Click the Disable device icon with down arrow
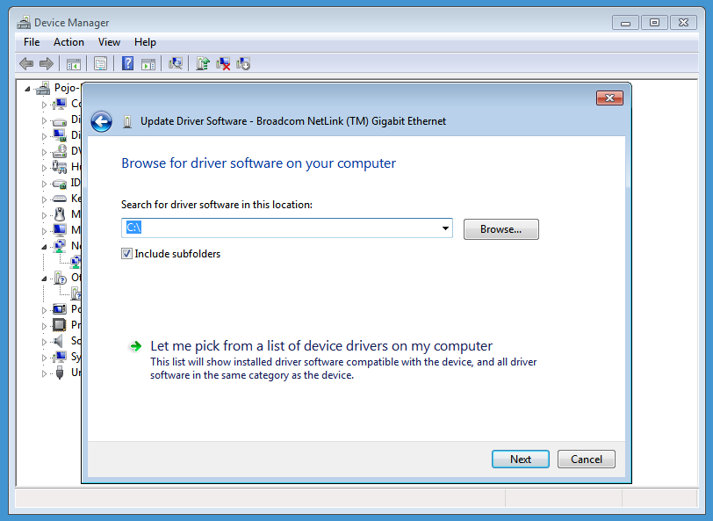 [x=243, y=64]
